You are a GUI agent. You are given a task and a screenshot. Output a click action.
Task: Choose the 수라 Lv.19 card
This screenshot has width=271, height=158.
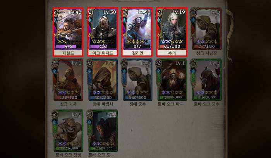(x=172, y=32)
